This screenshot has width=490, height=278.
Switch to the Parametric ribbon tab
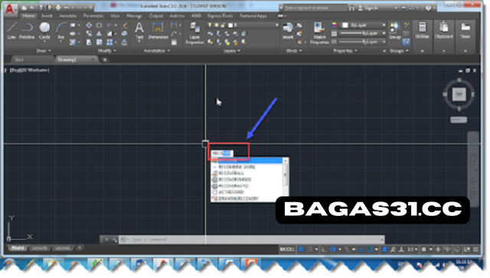pos(93,15)
